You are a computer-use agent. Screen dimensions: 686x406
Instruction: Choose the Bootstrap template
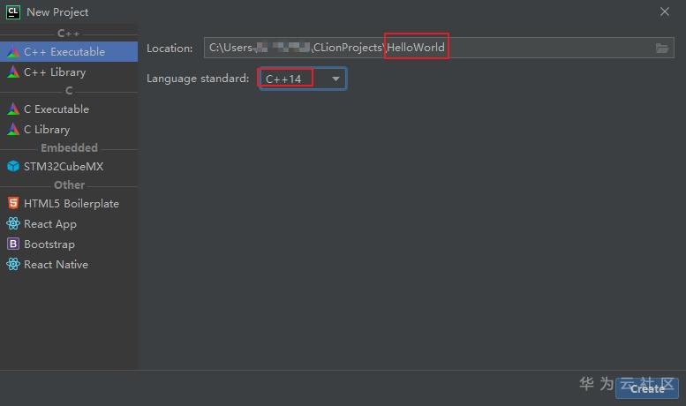pyautogui.click(x=69, y=244)
